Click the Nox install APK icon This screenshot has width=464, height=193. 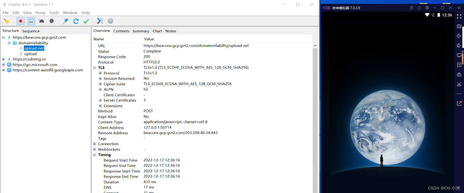click(459, 65)
